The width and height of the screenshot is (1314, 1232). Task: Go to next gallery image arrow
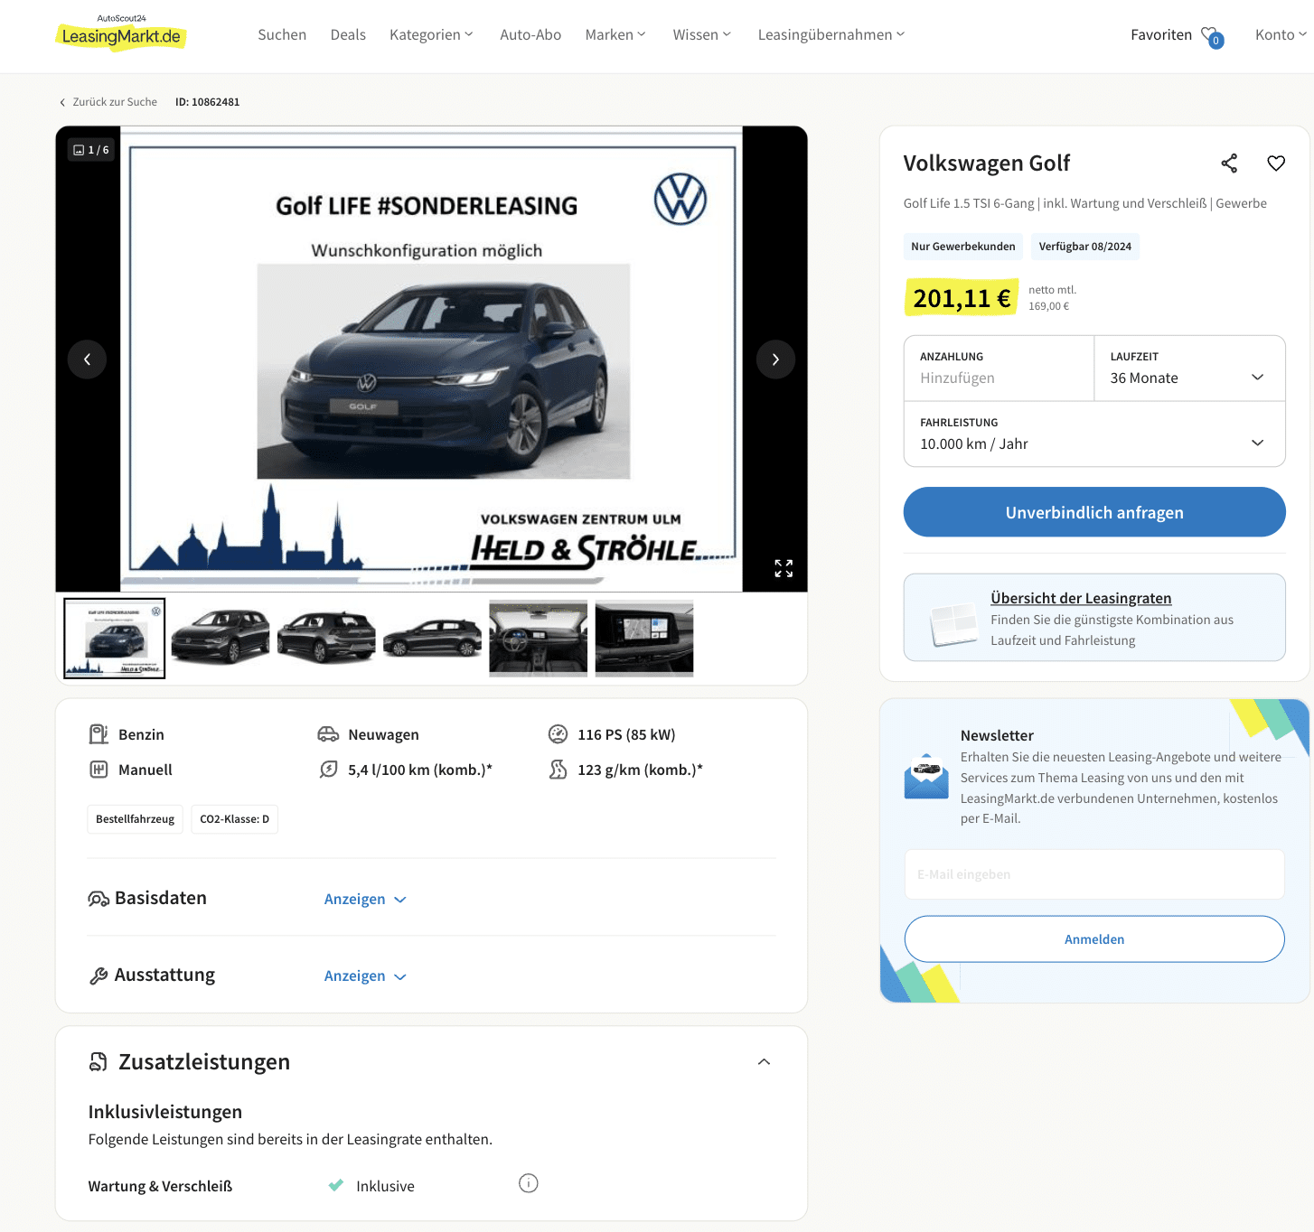click(775, 359)
